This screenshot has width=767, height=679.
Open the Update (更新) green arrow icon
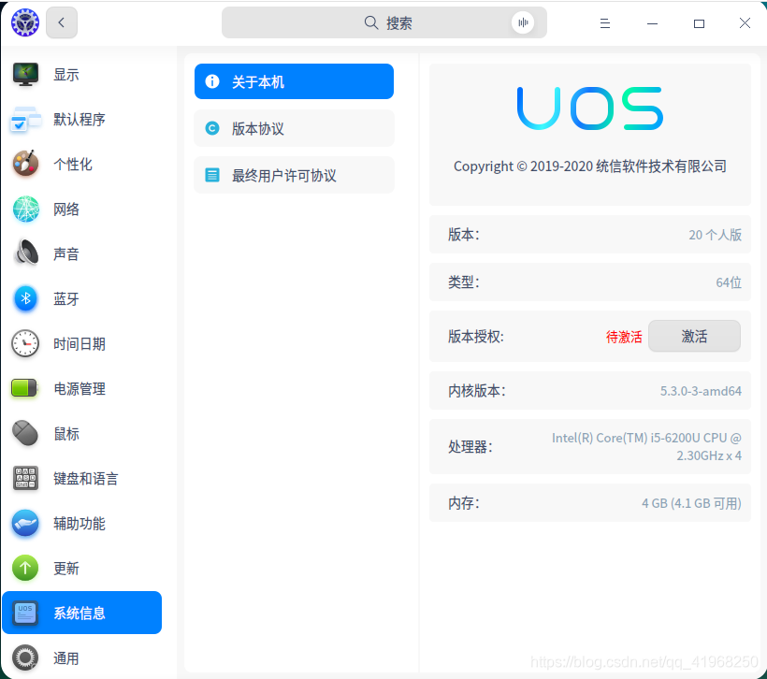pyautogui.click(x=25, y=568)
